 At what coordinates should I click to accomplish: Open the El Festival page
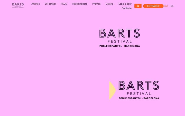tap(50, 4)
